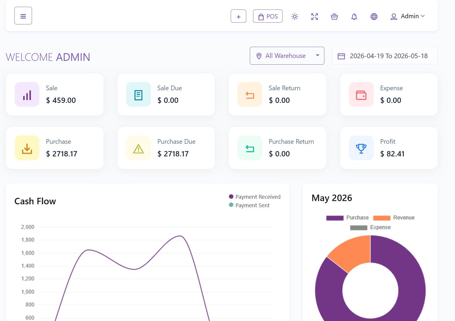Open the notifications bell
This screenshot has width=455, height=321.
(354, 16)
